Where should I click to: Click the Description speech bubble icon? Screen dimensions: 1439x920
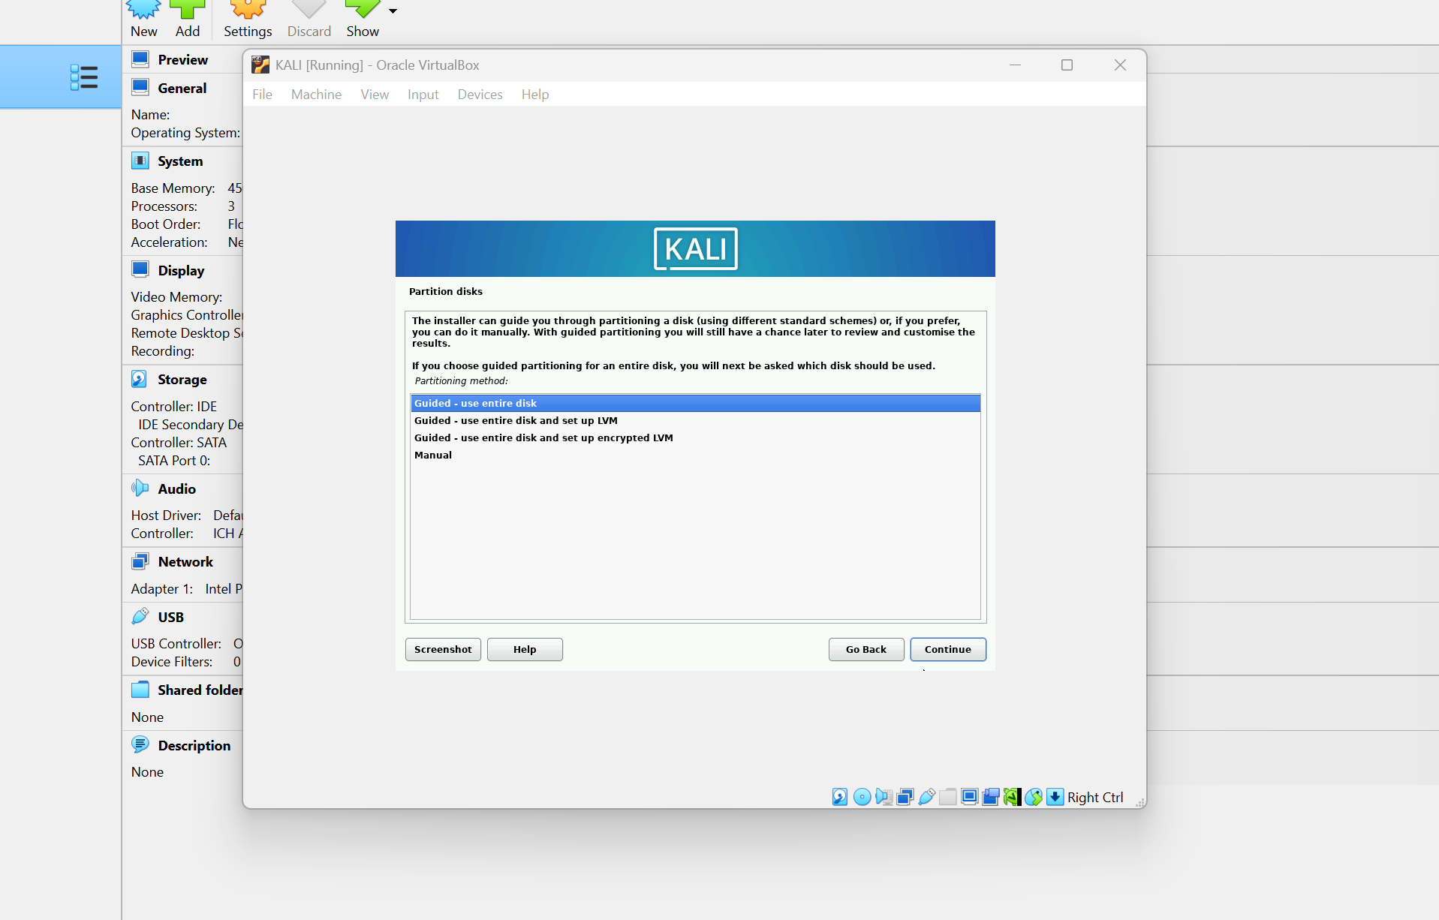point(140,745)
